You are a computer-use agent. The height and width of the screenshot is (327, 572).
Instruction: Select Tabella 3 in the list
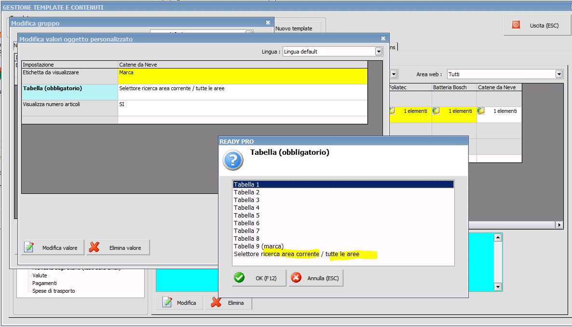[343, 200]
